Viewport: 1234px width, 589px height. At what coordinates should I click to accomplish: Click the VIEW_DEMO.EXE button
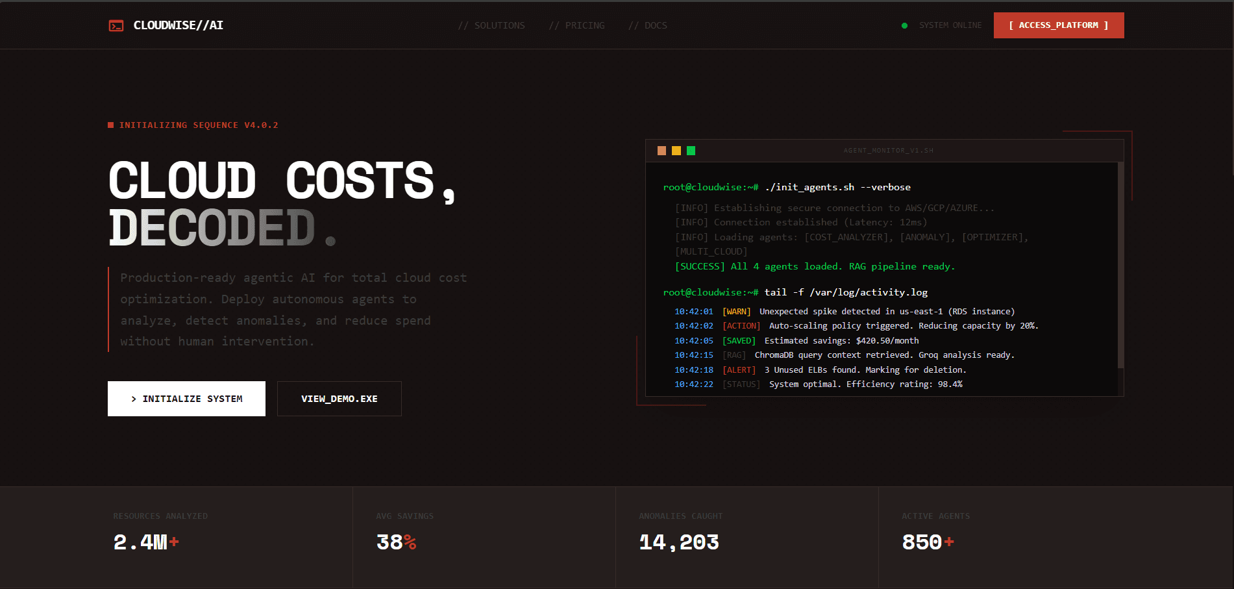(x=339, y=399)
